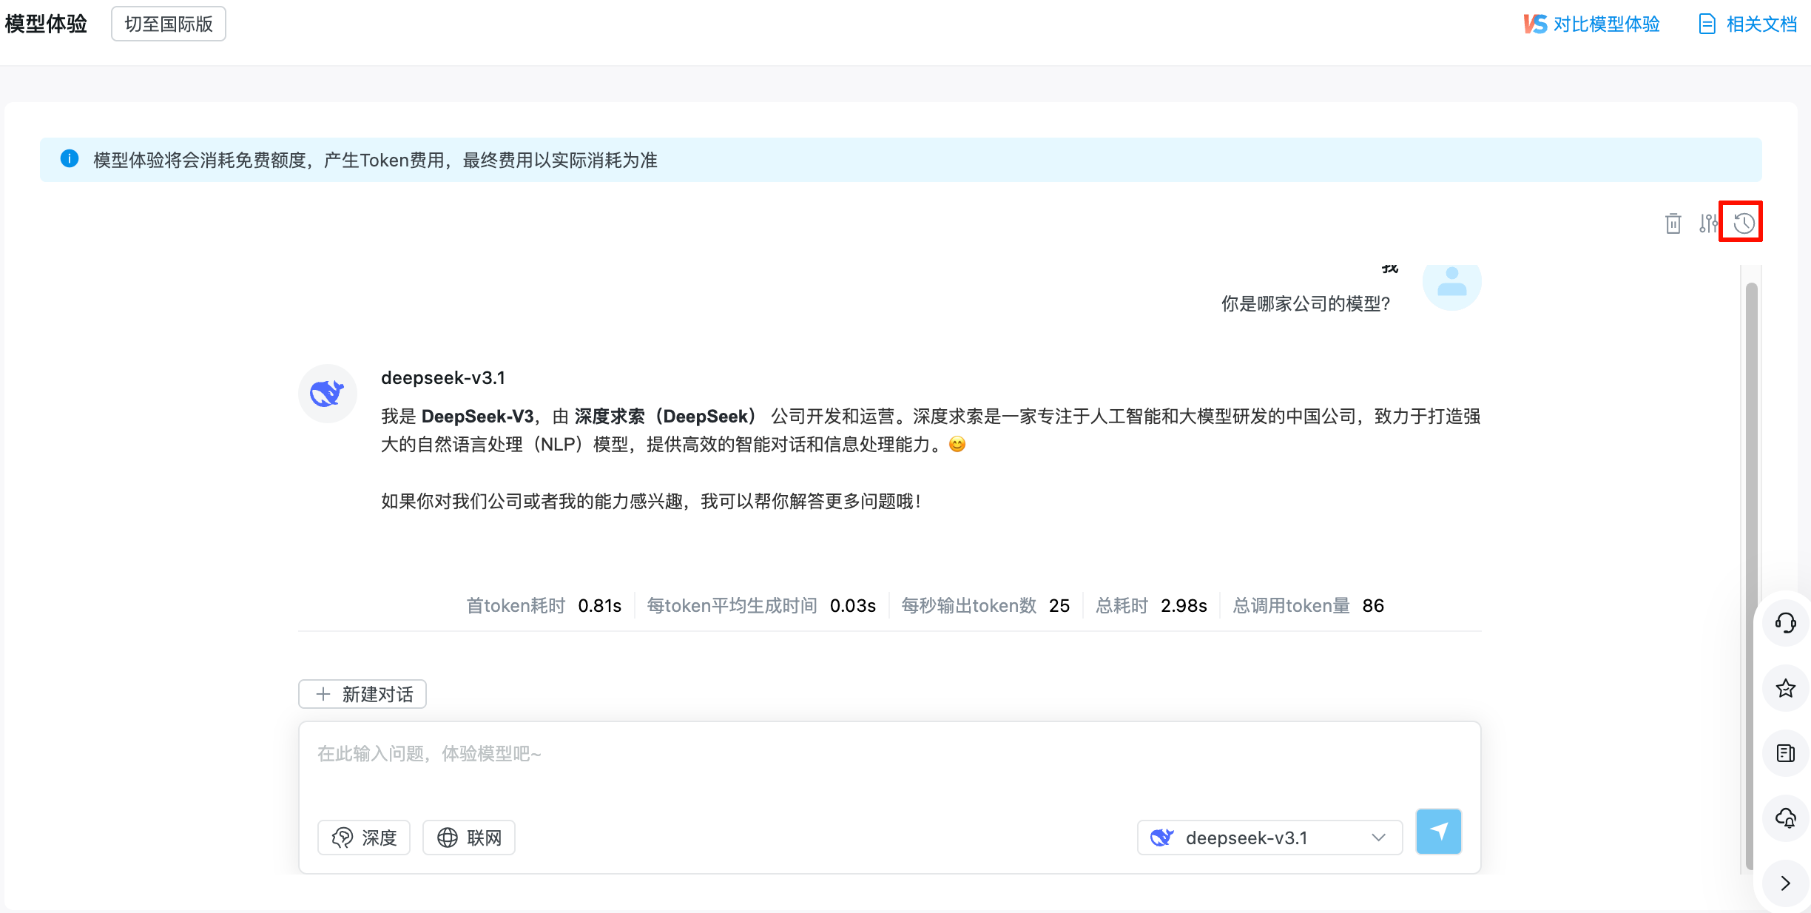Viewport: 1811px width, 913px height.
Task: Click the 新建对话 new chat button
Action: (x=362, y=694)
